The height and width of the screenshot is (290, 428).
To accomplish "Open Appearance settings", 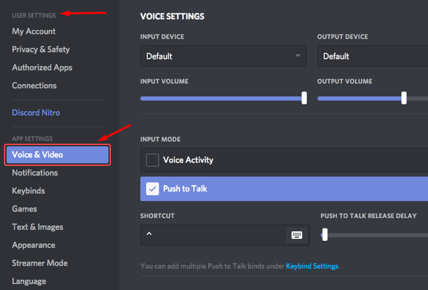I will pyautogui.click(x=34, y=245).
